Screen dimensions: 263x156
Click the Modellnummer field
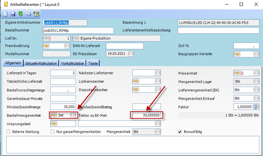pyautogui.click(x=56, y=54)
